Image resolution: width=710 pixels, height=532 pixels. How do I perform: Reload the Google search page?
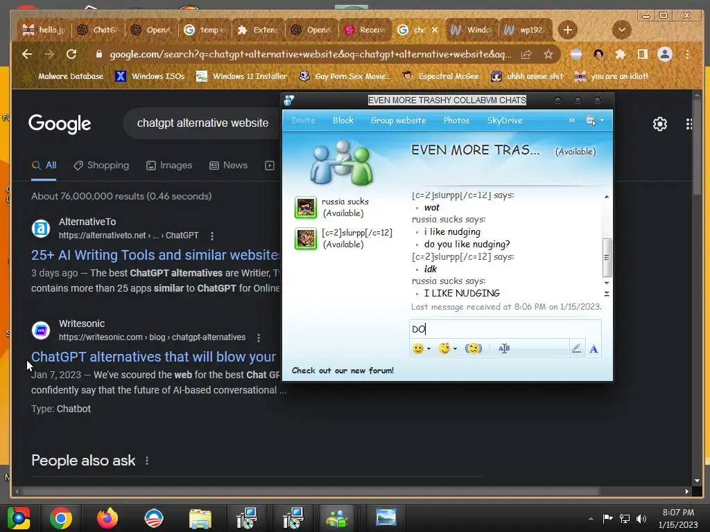coord(71,54)
